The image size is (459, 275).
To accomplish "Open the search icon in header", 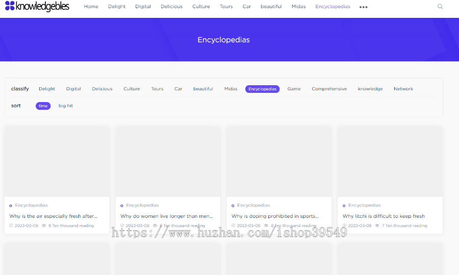I will [440, 7].
